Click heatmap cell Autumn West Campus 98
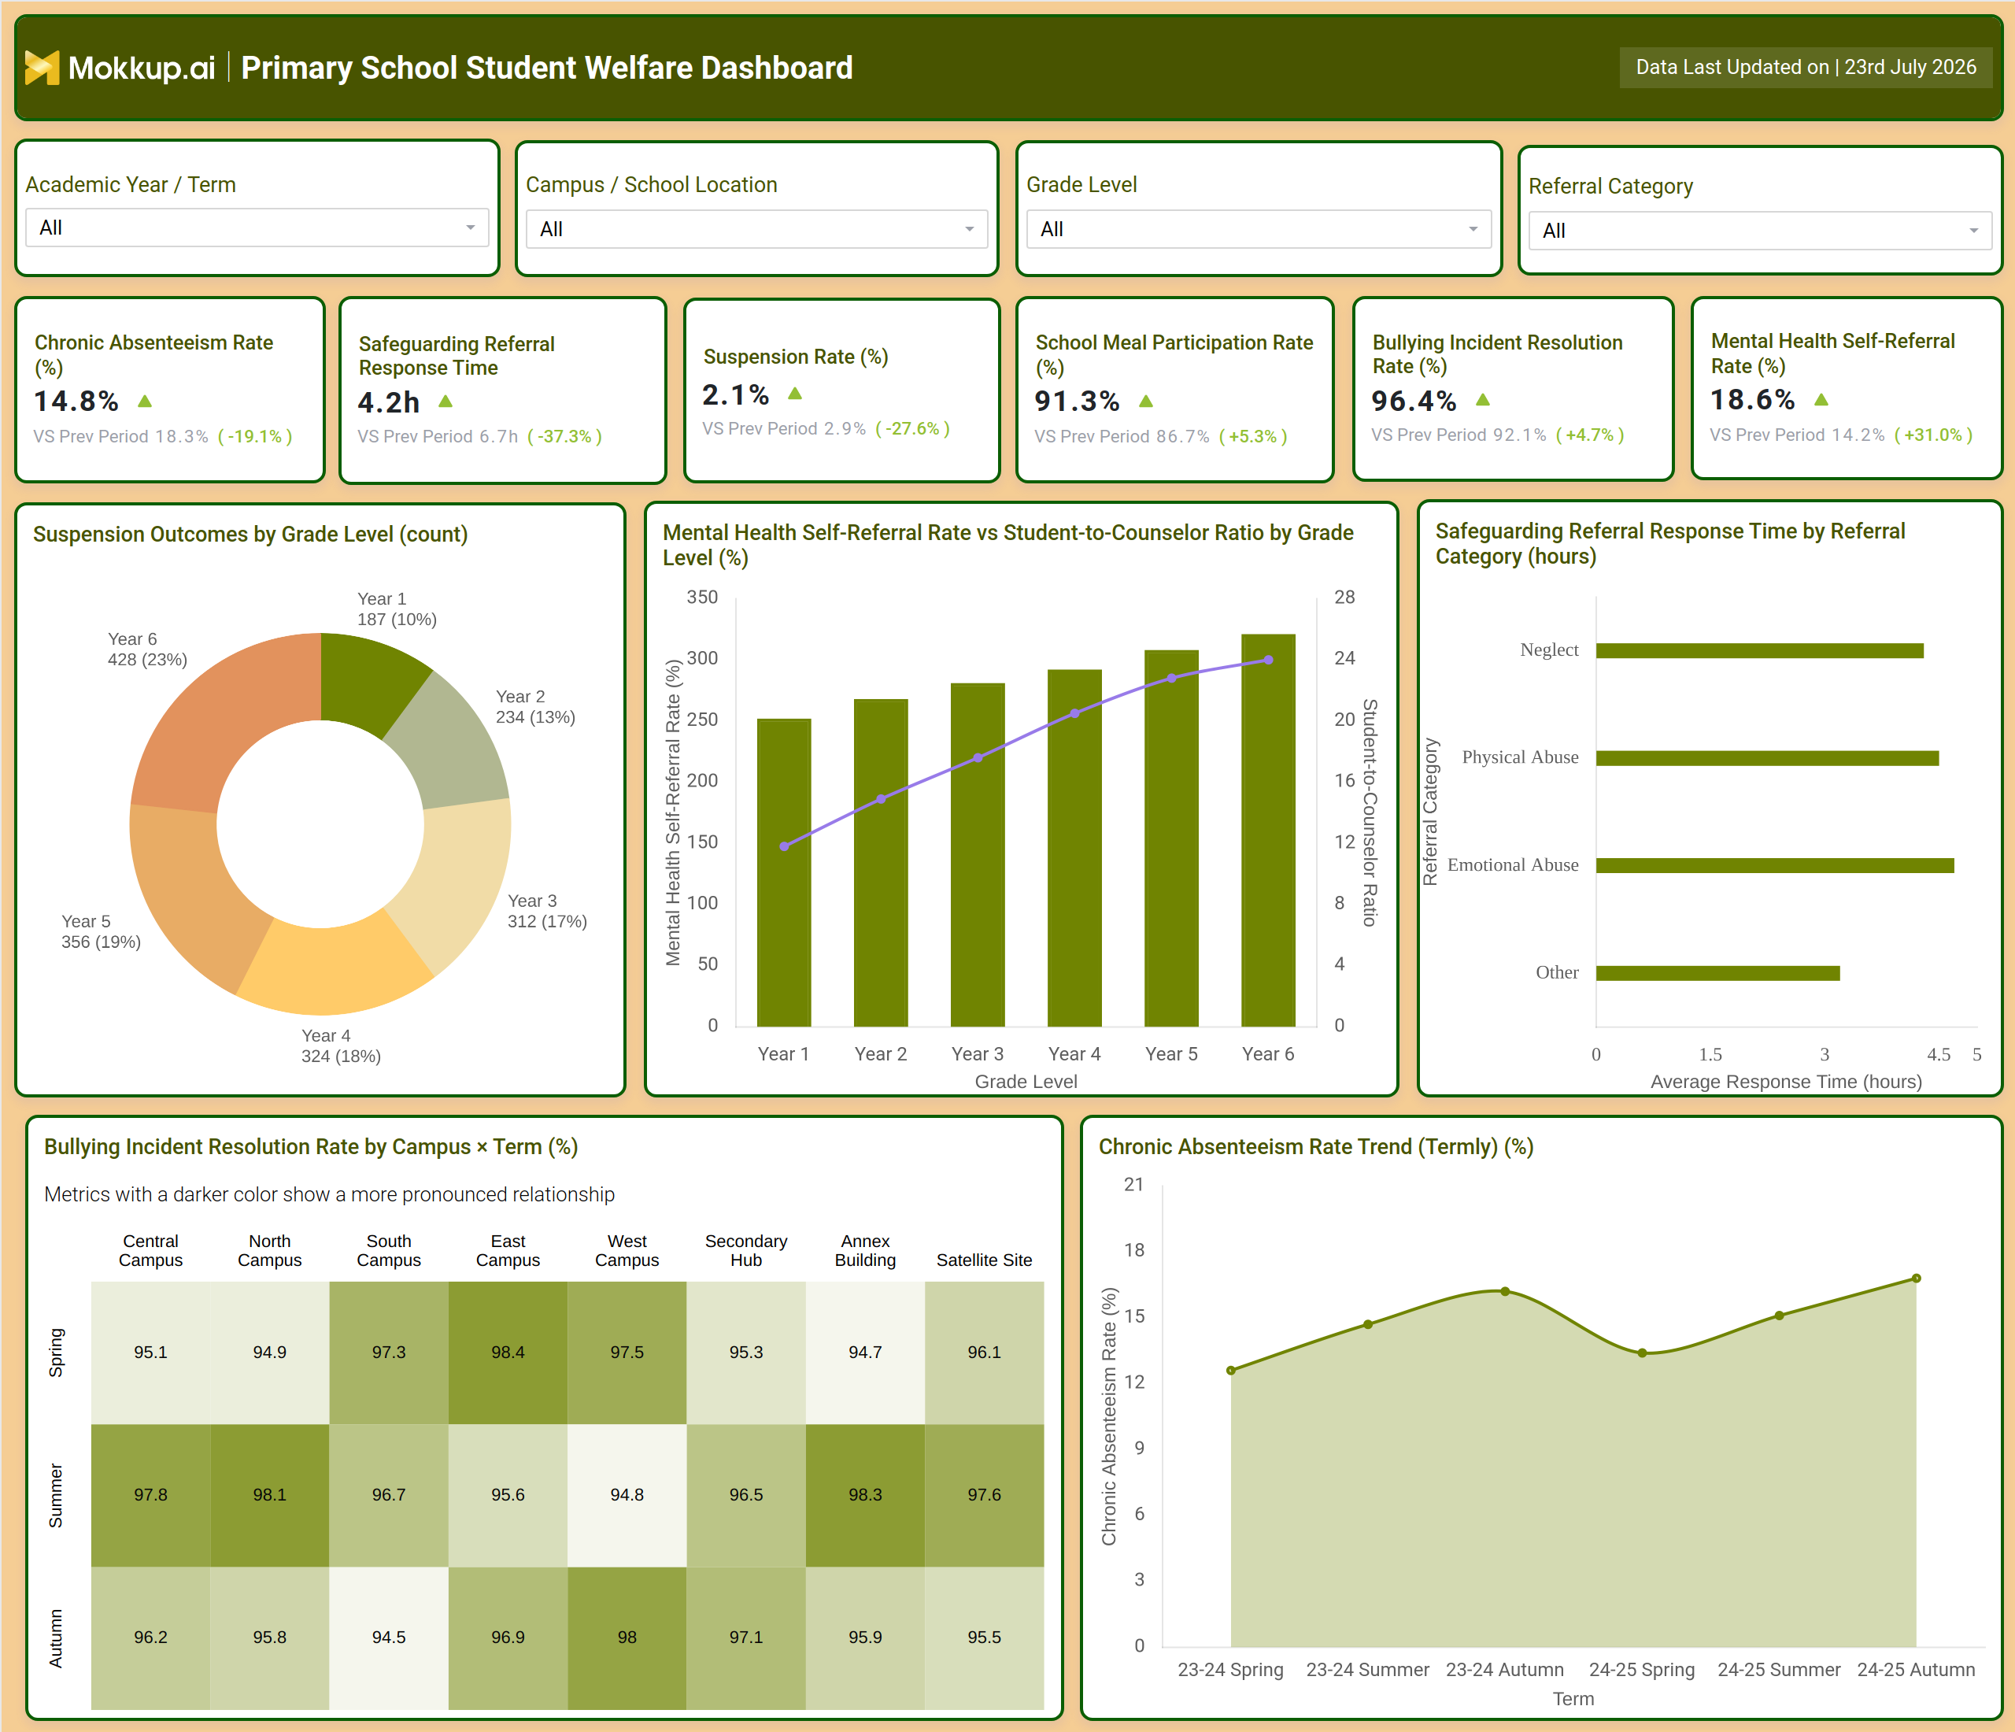The height and width of the screenshot is (1732, 2015). [x=627, y=1638]
